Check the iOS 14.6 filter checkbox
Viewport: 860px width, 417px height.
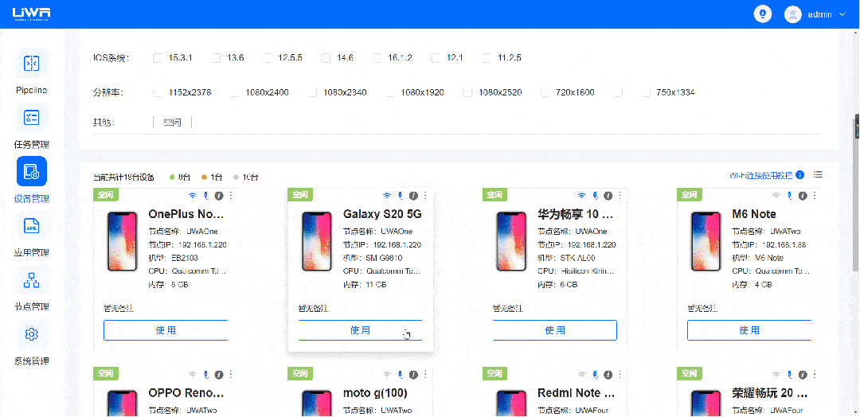pyautogui.click(x=326, y=57)
